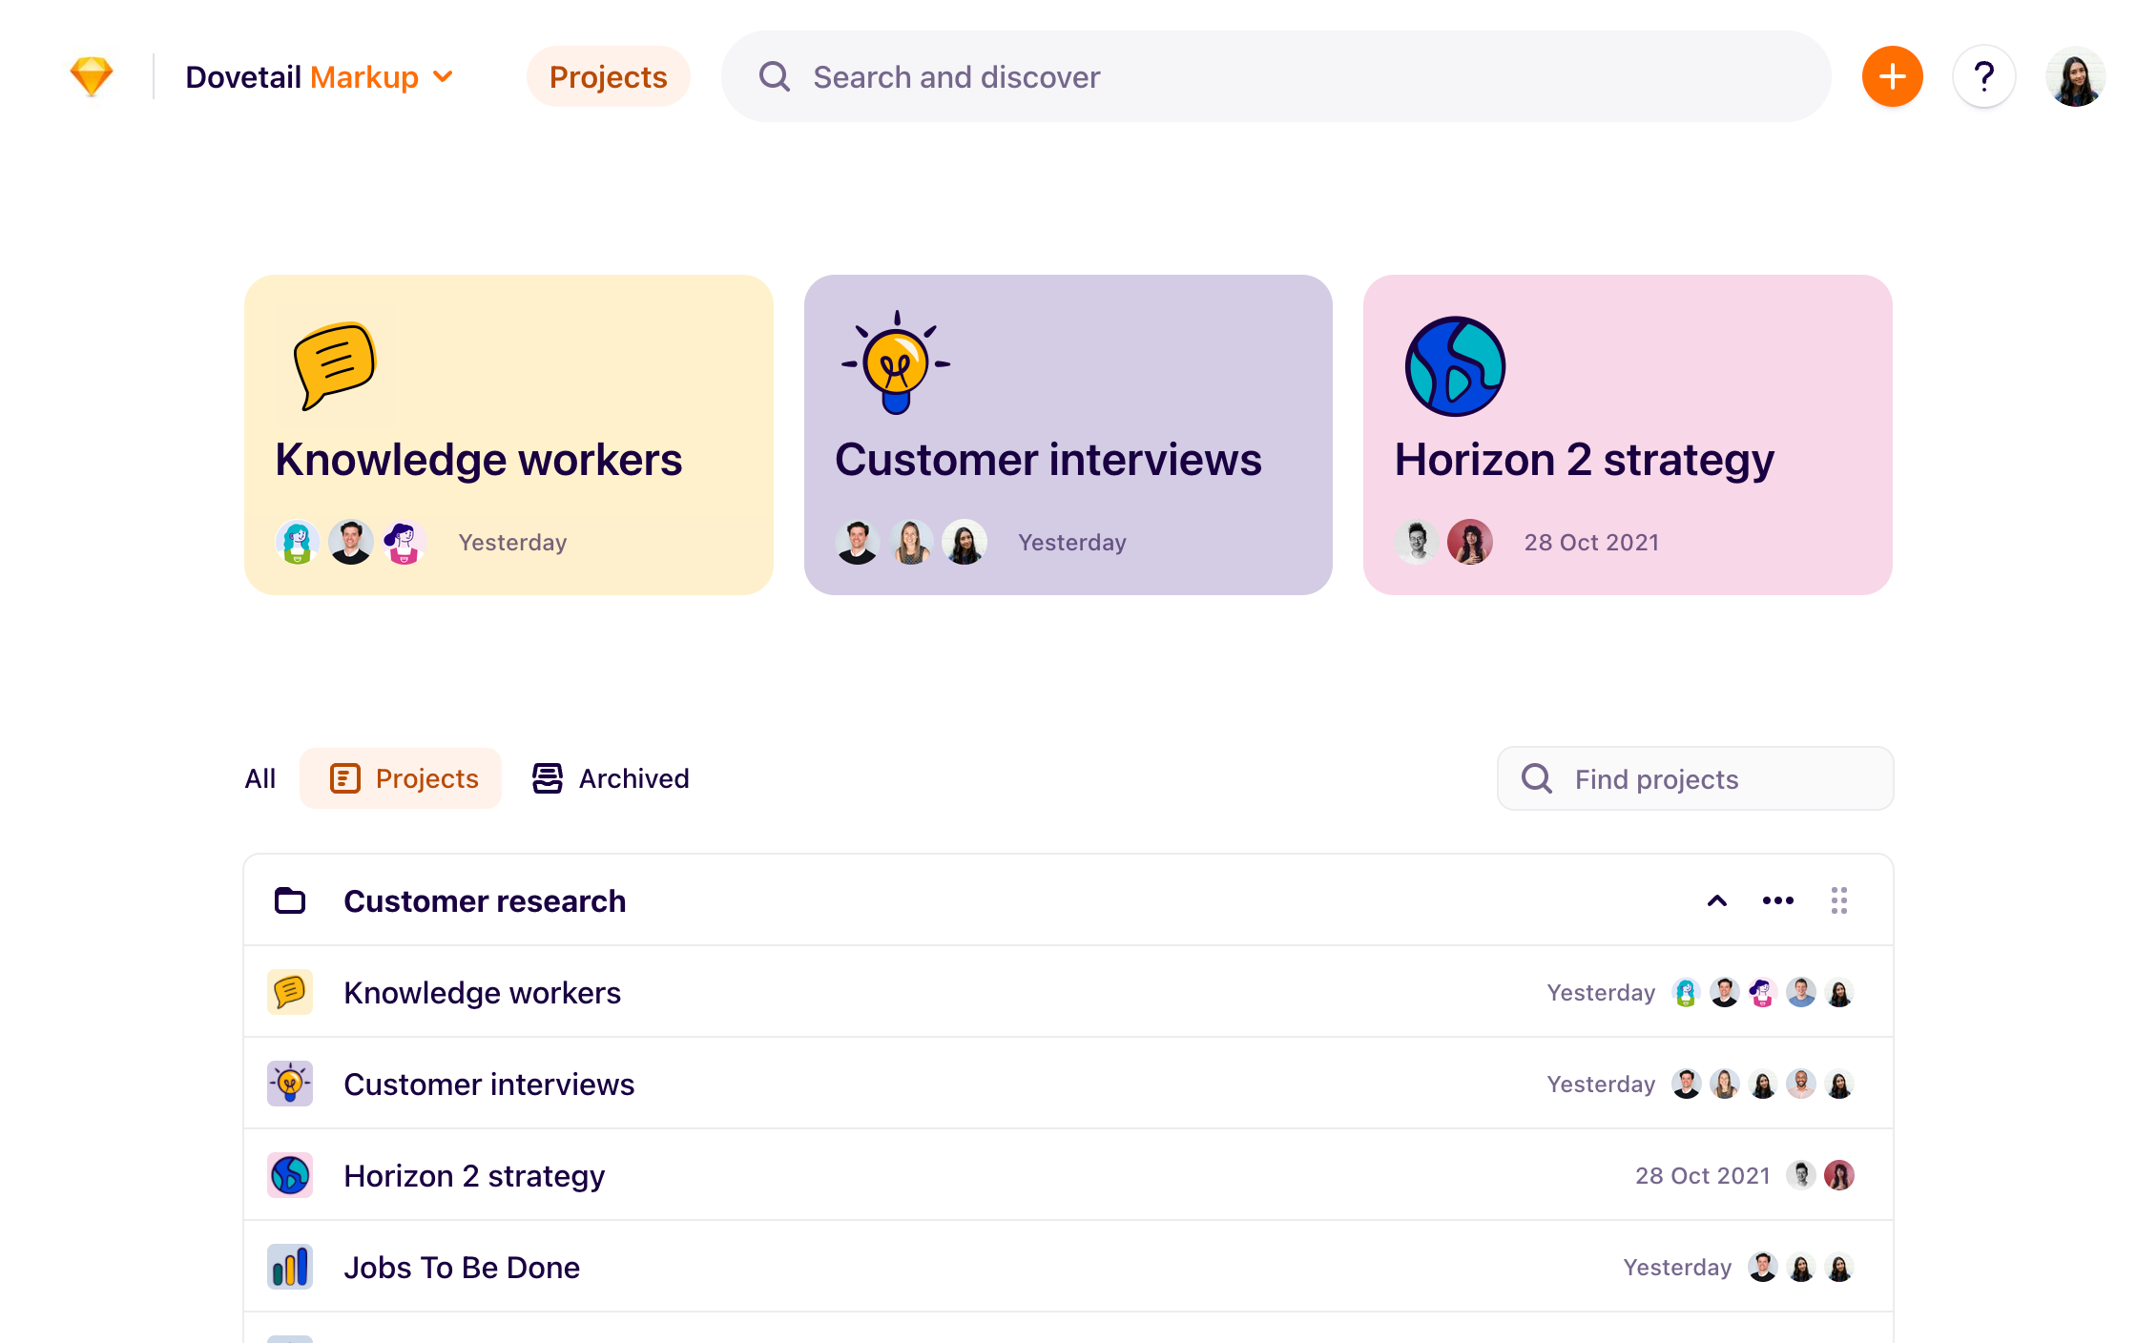Open Customer research folder options menu
The height and width of the screenshot is (1343, 2137).
tap(1777, 900)
